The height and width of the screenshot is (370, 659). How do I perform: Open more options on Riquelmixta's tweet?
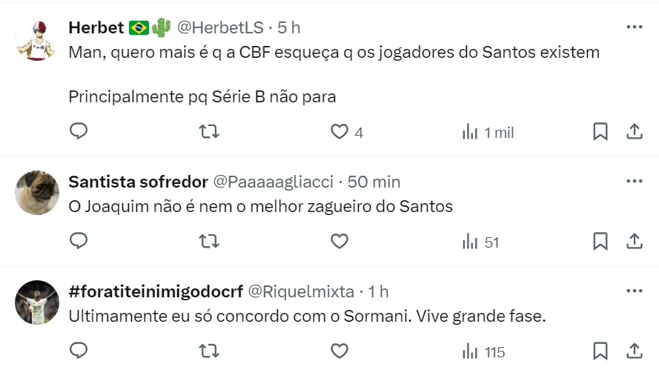click(x=634, y=291)
